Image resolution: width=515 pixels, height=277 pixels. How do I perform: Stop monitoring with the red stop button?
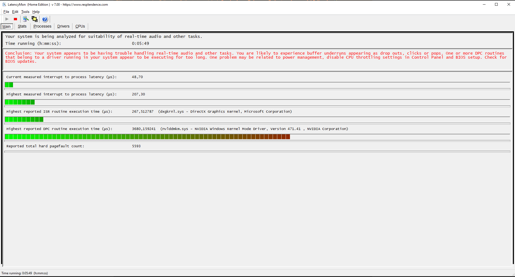coord(15,19)
